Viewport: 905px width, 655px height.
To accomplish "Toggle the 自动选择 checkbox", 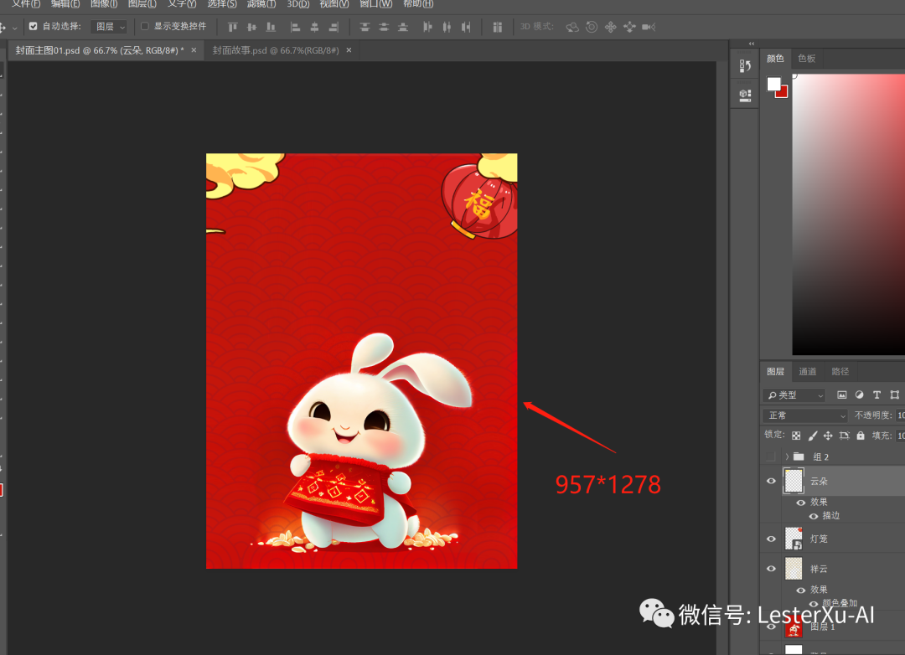I will pos(34,27).
